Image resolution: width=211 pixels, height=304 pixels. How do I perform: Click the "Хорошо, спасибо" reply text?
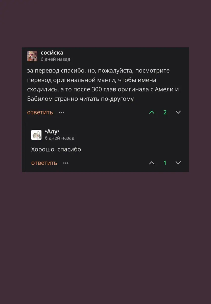56,149
